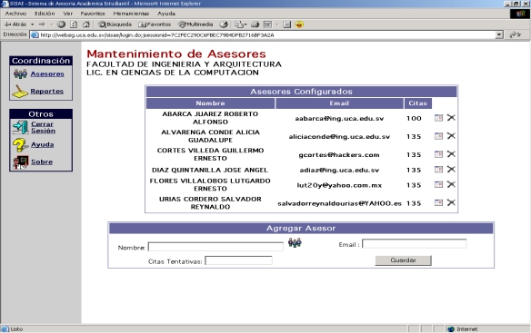Open the Multimedia toolbar button
This screenshot has height=333, width=531.
pyautogui.click(x=195, y=24)
